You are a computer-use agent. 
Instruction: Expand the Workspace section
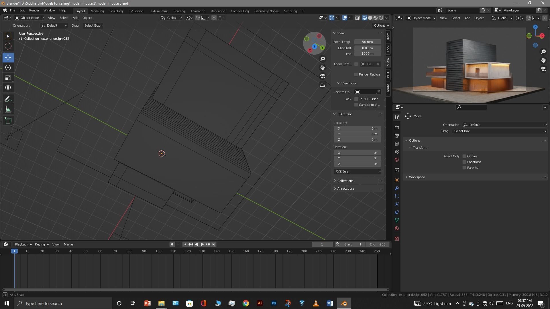417,177
